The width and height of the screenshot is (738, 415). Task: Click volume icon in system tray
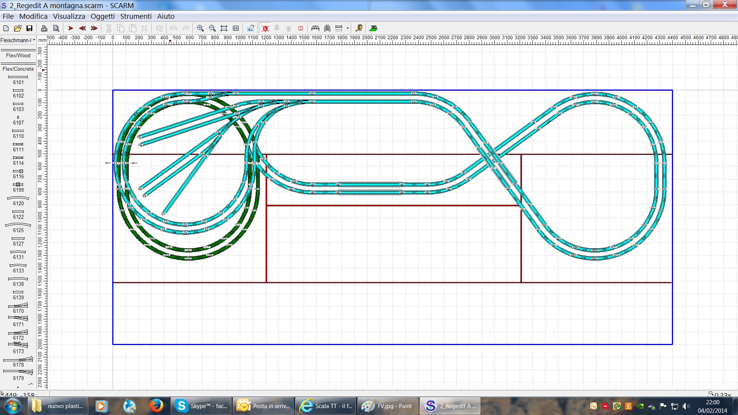(x=686, y=406)
